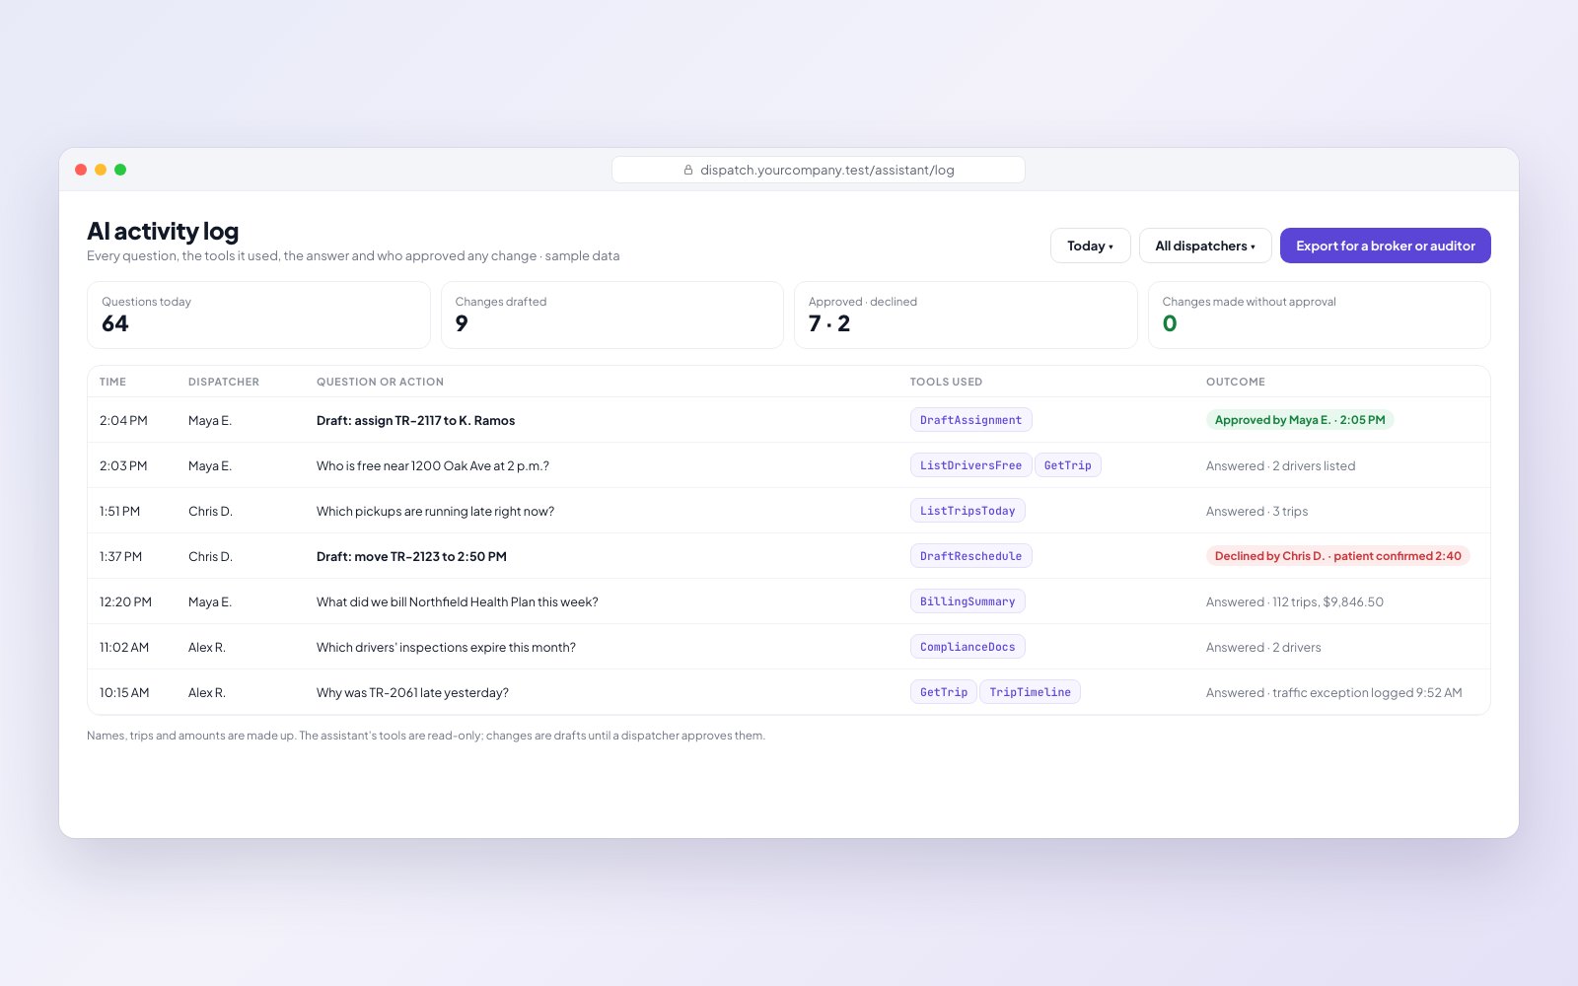Click the address bar URL field

(x=819, y=170)
